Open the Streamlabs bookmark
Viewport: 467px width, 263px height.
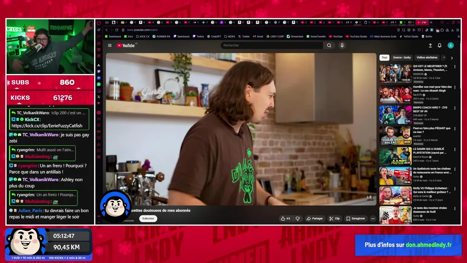click(295, 37)
